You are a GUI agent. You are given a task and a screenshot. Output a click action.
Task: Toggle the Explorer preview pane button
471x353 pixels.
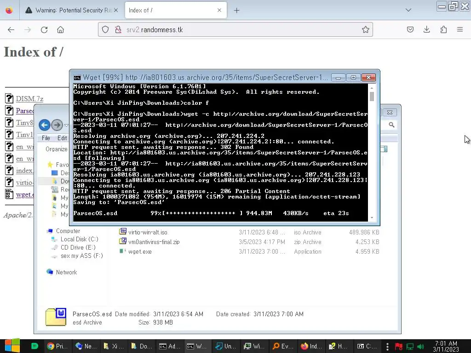tap(384, 149)
